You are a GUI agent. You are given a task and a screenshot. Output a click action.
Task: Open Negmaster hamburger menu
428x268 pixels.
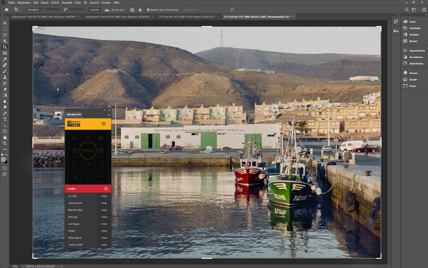click(104, 124)
